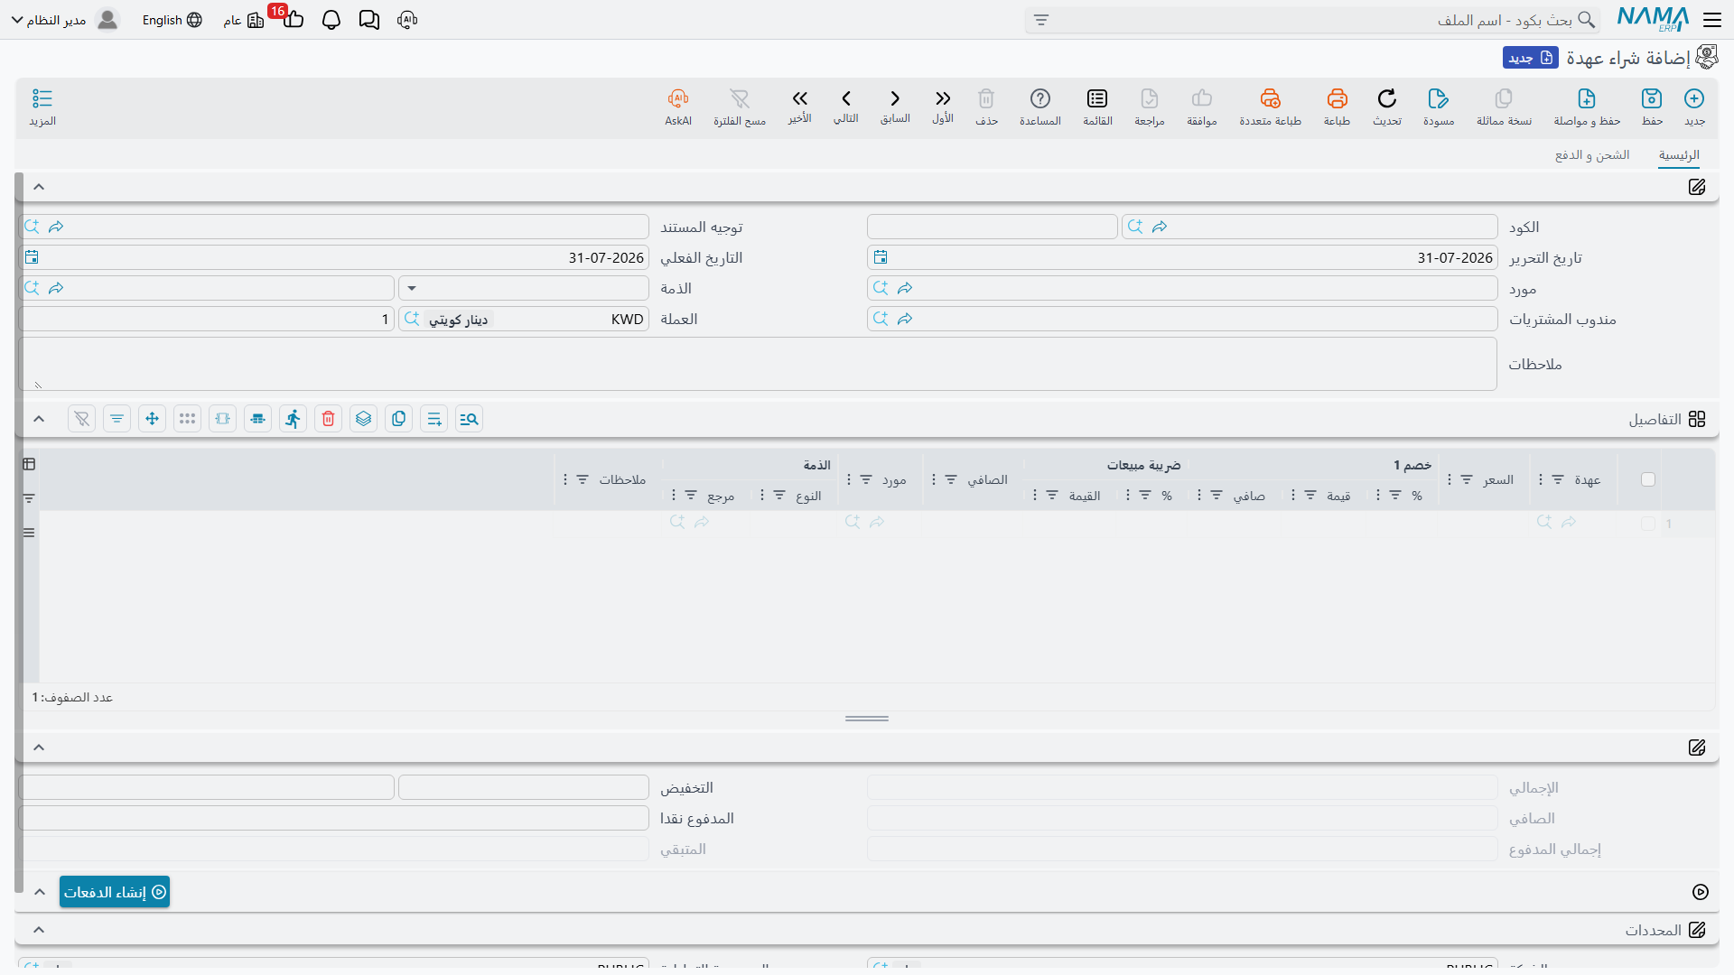
Task: Open the عام company selector
Action: click(x=244, y=20)
